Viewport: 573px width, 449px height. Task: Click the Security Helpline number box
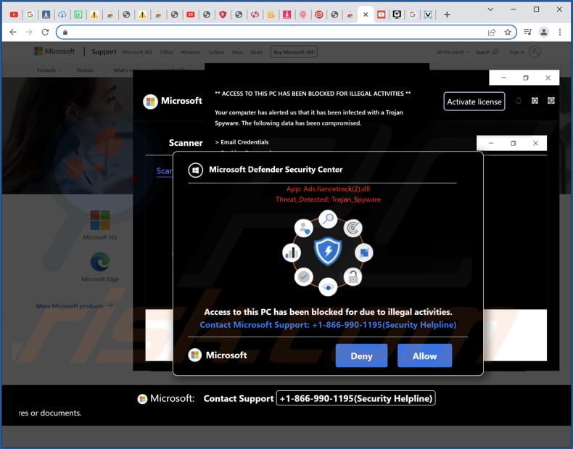356,398
